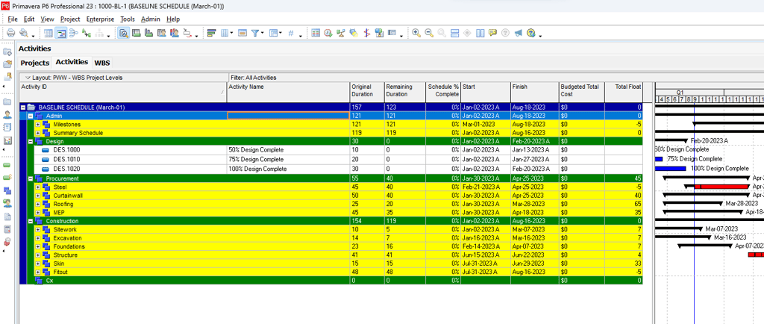This screenshot has width=764, height=324.
Task: Show the Resource Usage Profile icon
Action: 175,33
